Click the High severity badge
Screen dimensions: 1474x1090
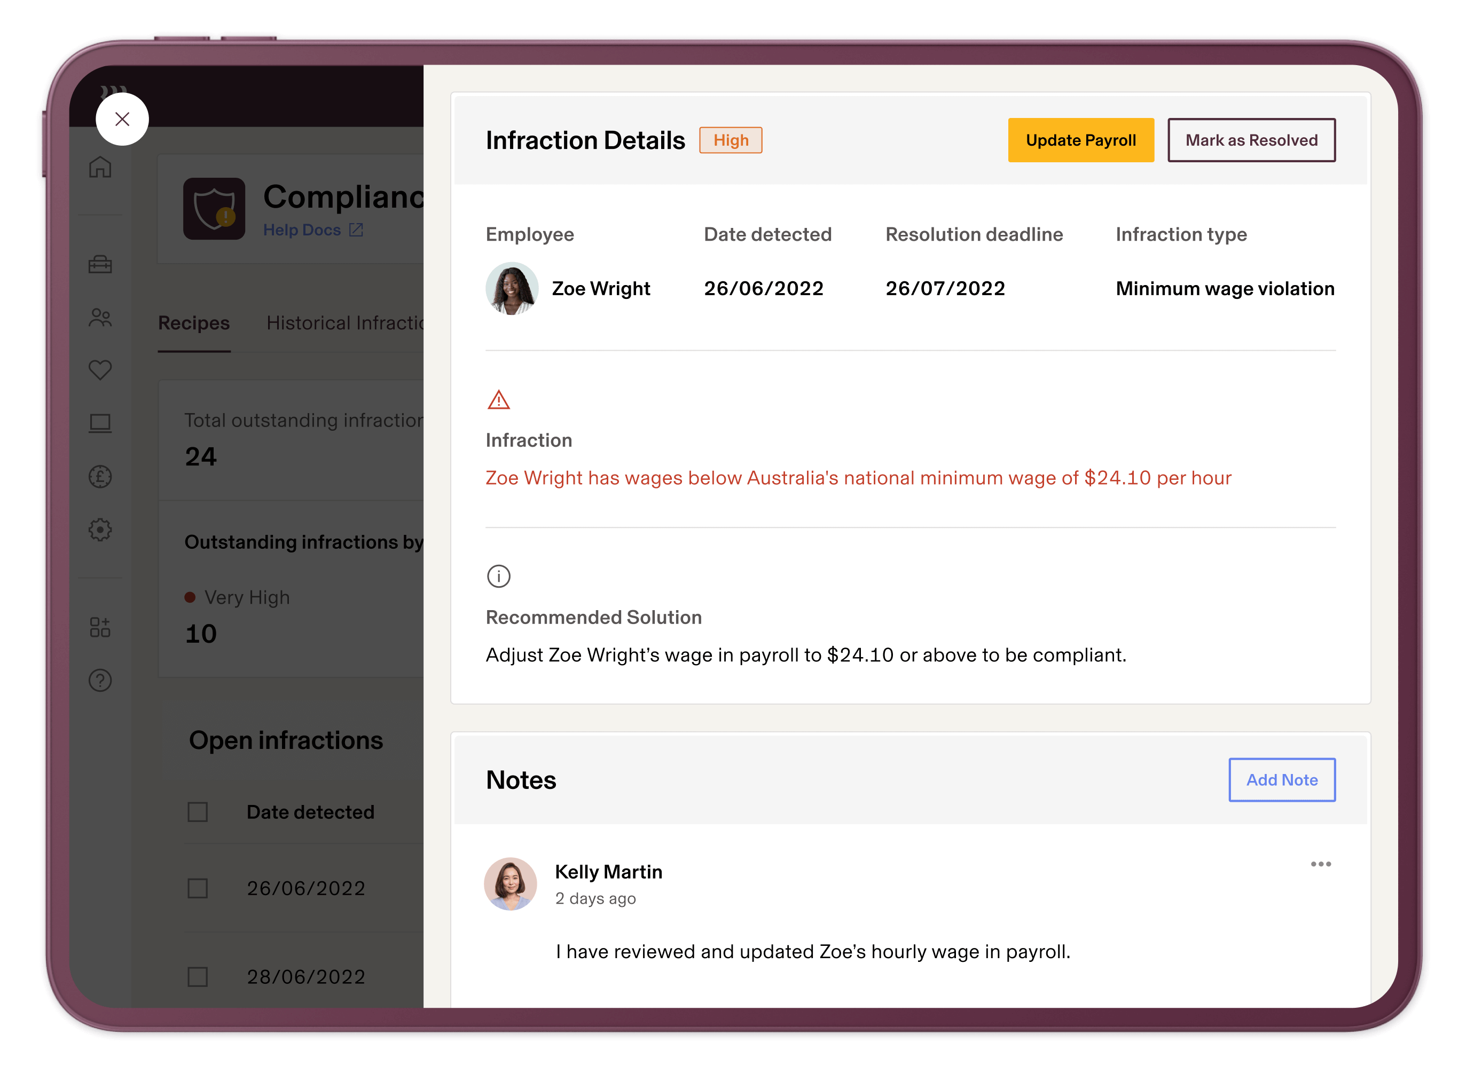click(x=731, y=140)
